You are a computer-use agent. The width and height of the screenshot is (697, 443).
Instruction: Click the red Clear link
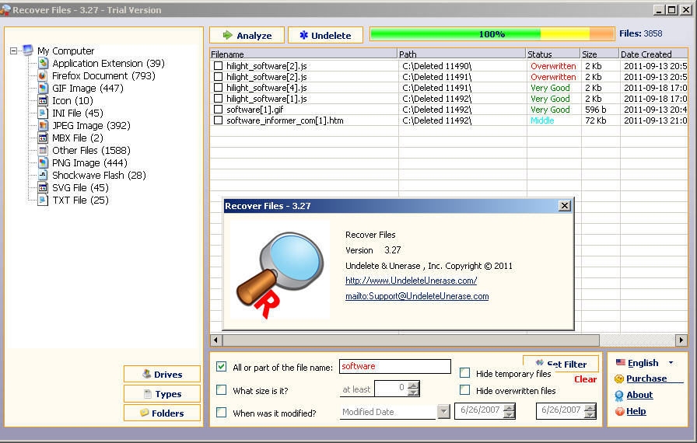585,379
